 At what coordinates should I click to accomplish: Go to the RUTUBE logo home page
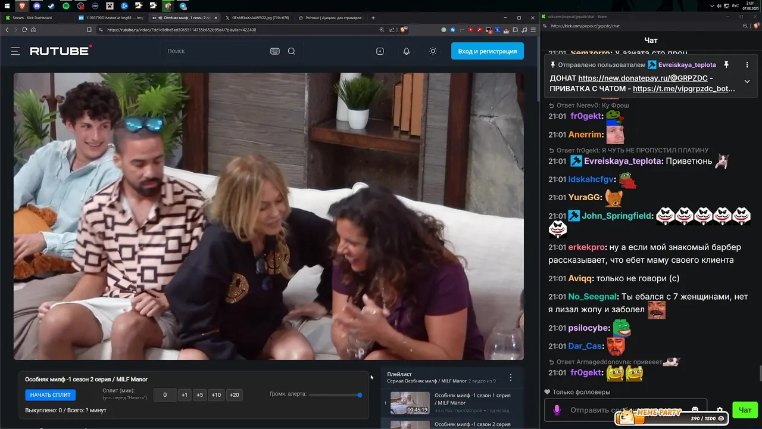pyautogui.click(x=61, y=51)
